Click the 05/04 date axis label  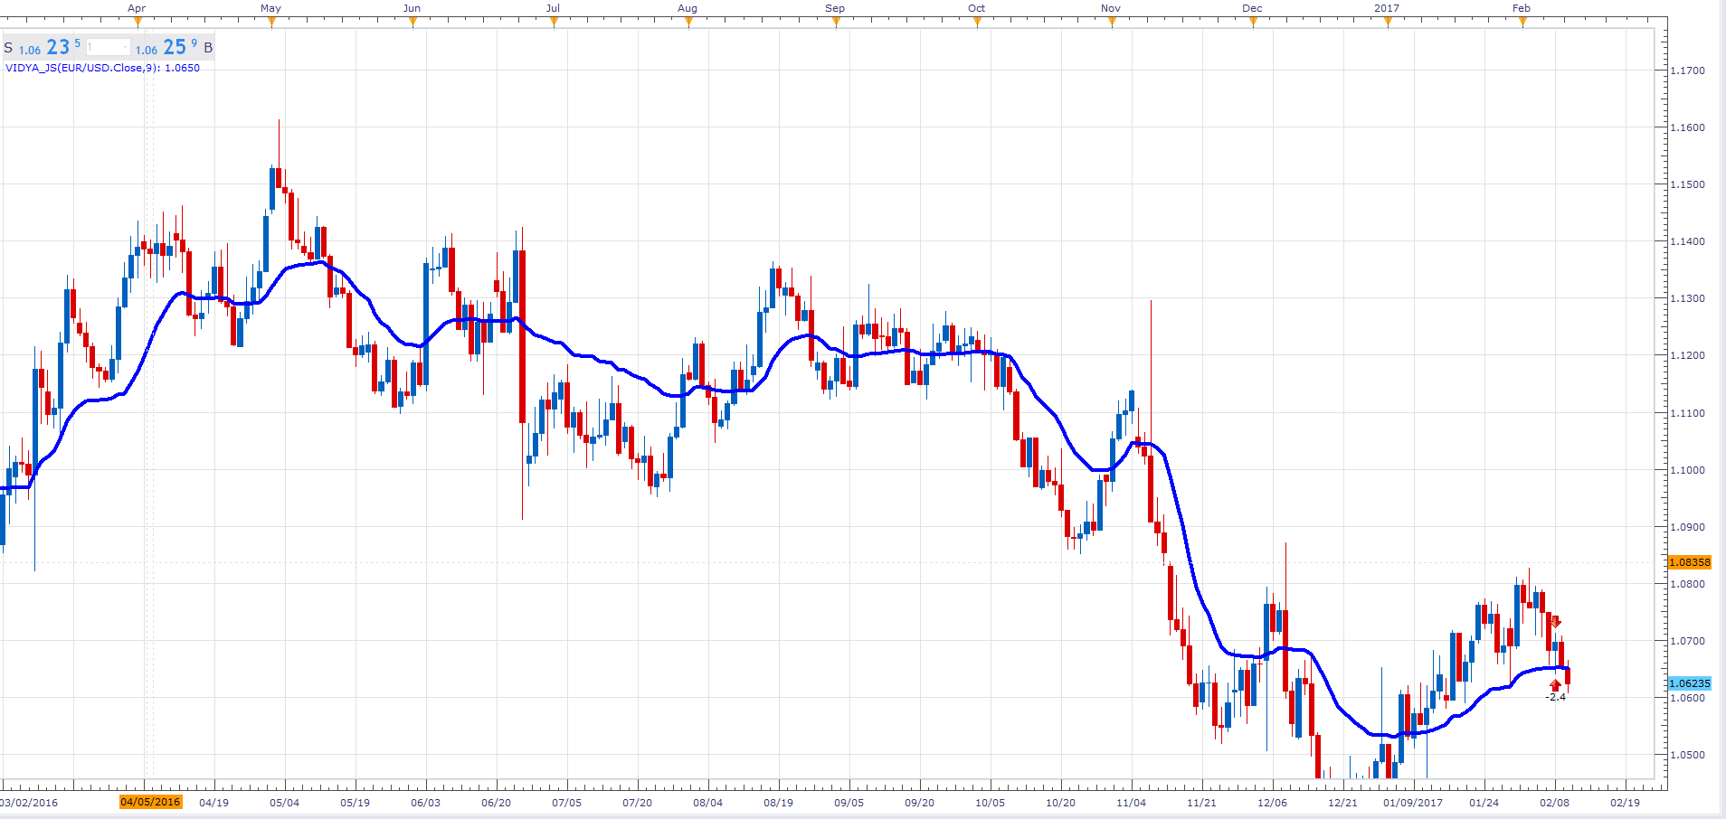284,803
